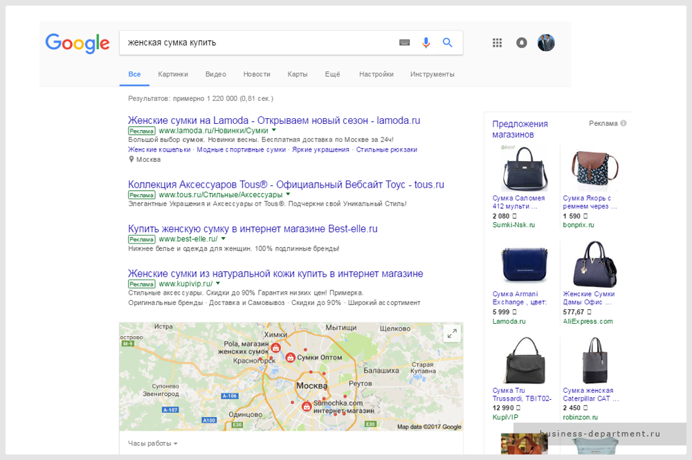Image resolution: width=692 pixels, height=460 pixels.
Task: Click the Сумка Саломея bag image
Action: pyautogui.click(x=525, y=169)
